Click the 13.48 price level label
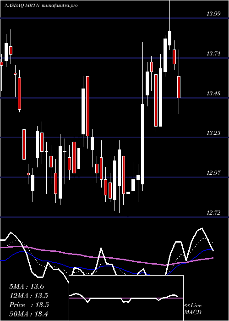 [x=213, y=94]
